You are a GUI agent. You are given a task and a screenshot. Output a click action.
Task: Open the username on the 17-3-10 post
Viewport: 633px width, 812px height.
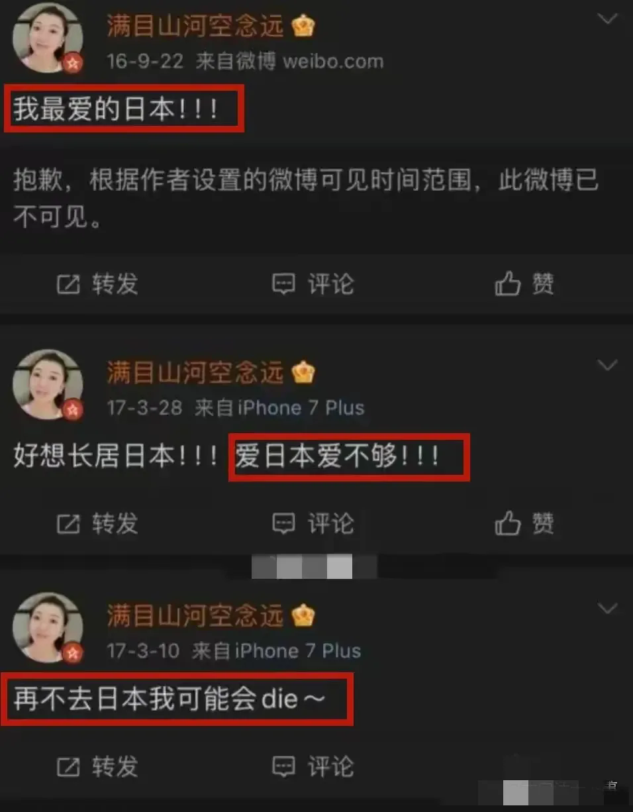click(x=195, y=616)
